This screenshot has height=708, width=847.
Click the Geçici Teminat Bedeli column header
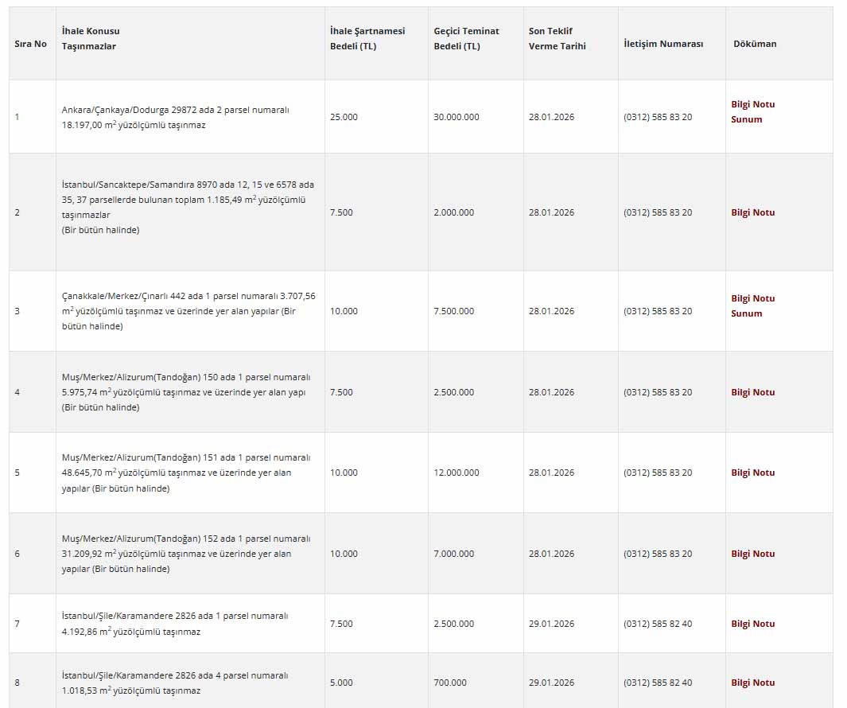coord(466,38)
